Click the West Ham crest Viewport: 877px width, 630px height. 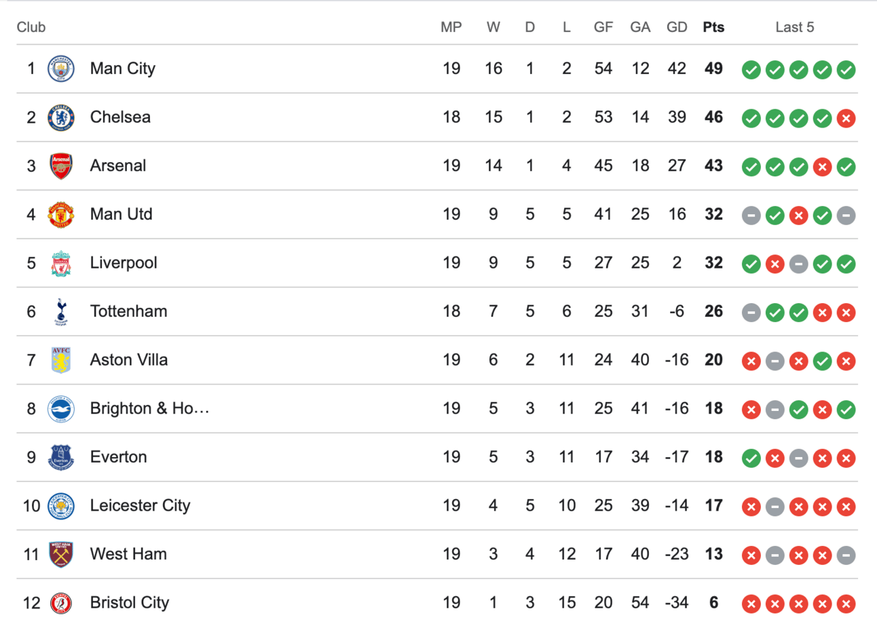(61, 555)
